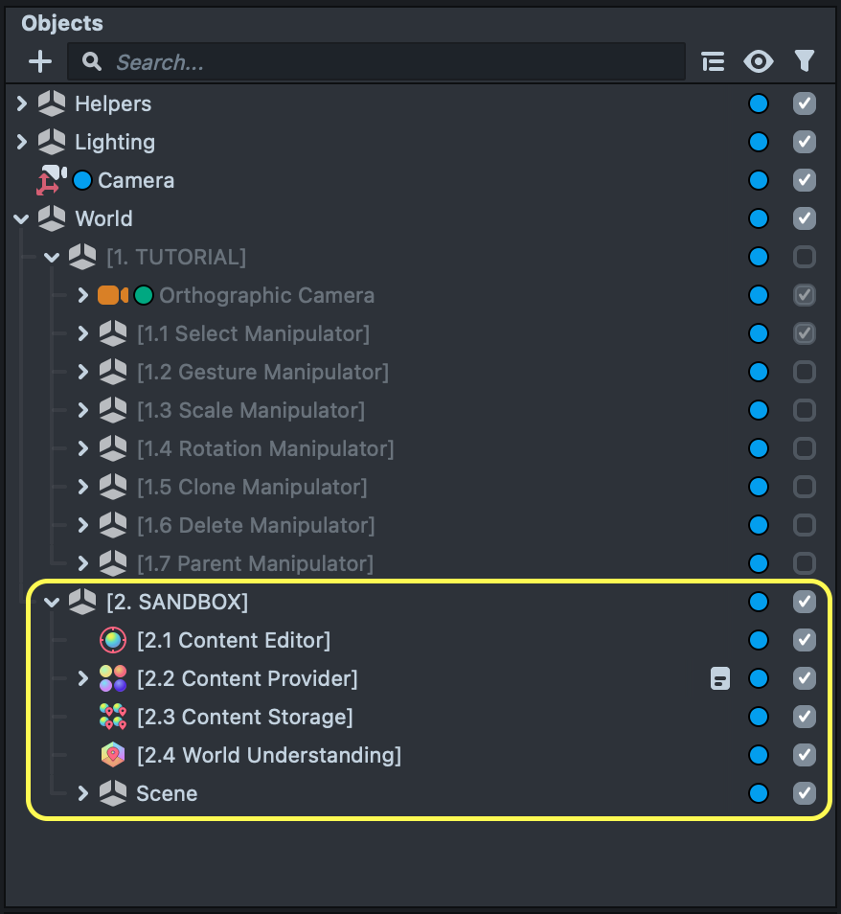Expand the Lighting object group
The width and height of the screenshot is (841, 914).
(22, 142)
